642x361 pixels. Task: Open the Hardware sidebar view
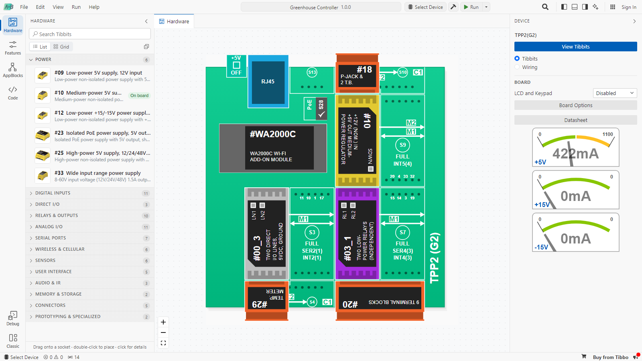click(x=13, y=25)
